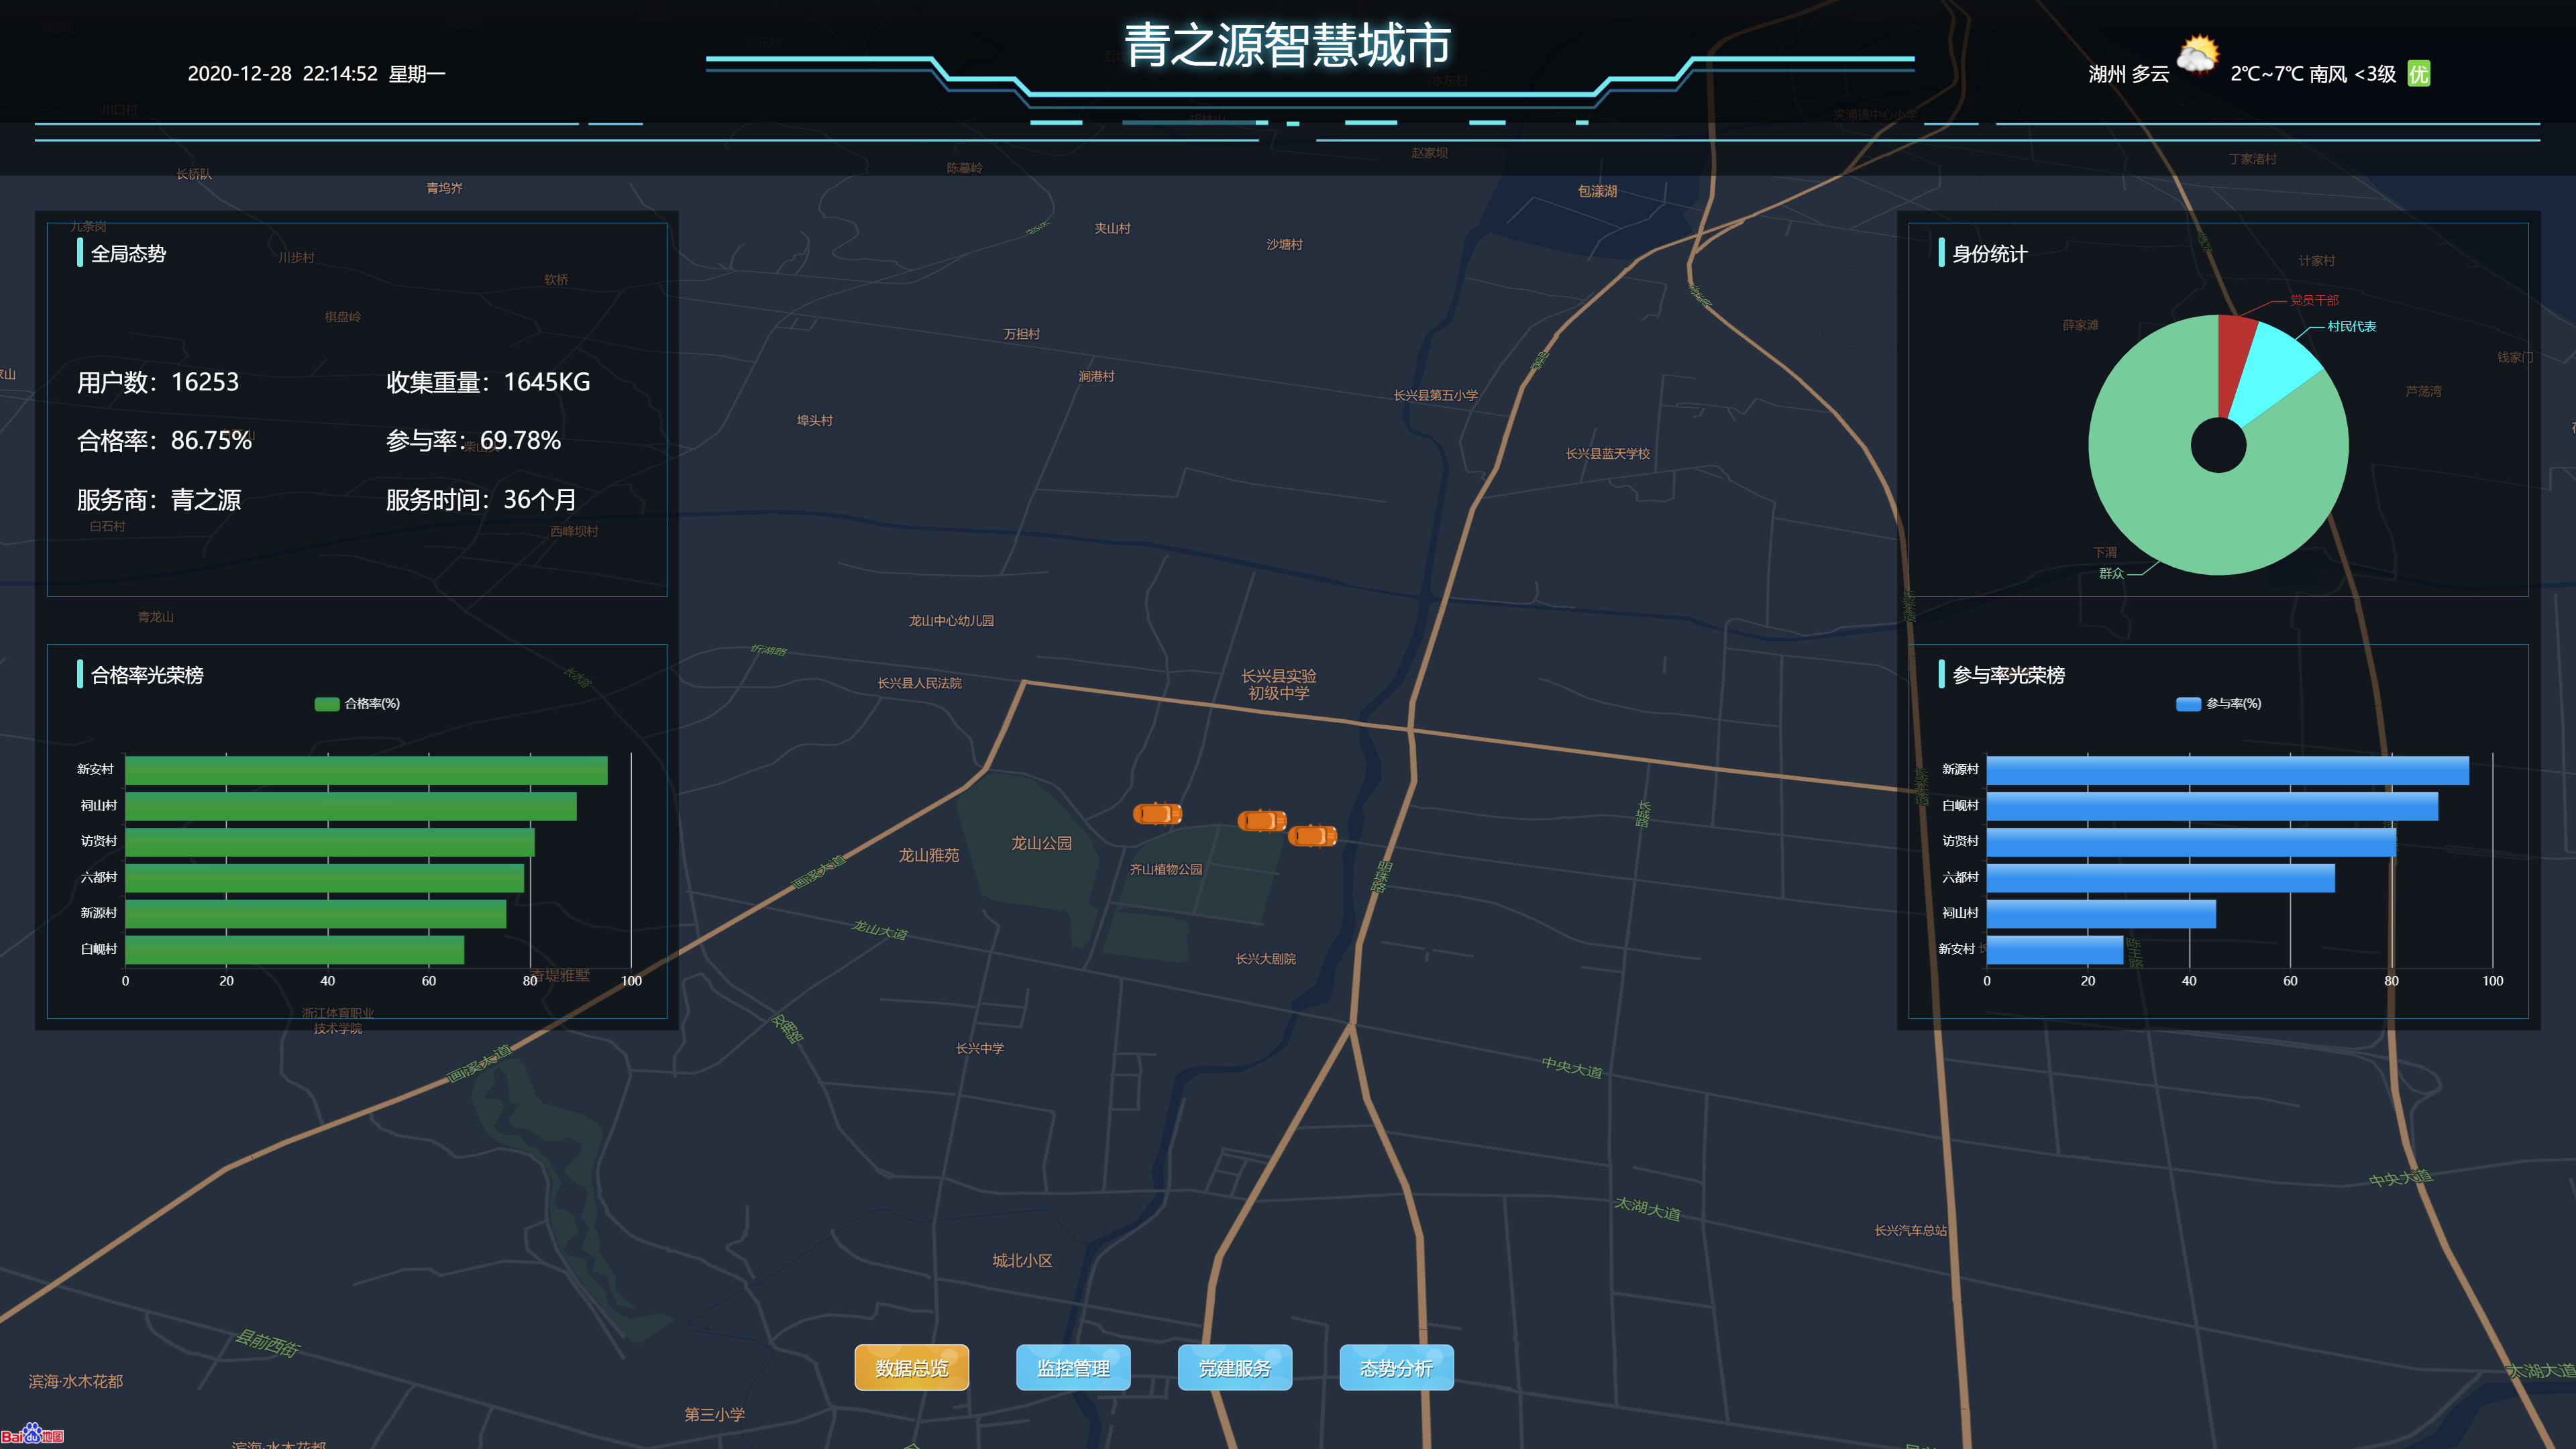Viewport: 2576px width, 1449px height.
Task: Click the 合格率：86.75% value
Action: (164, 440)
